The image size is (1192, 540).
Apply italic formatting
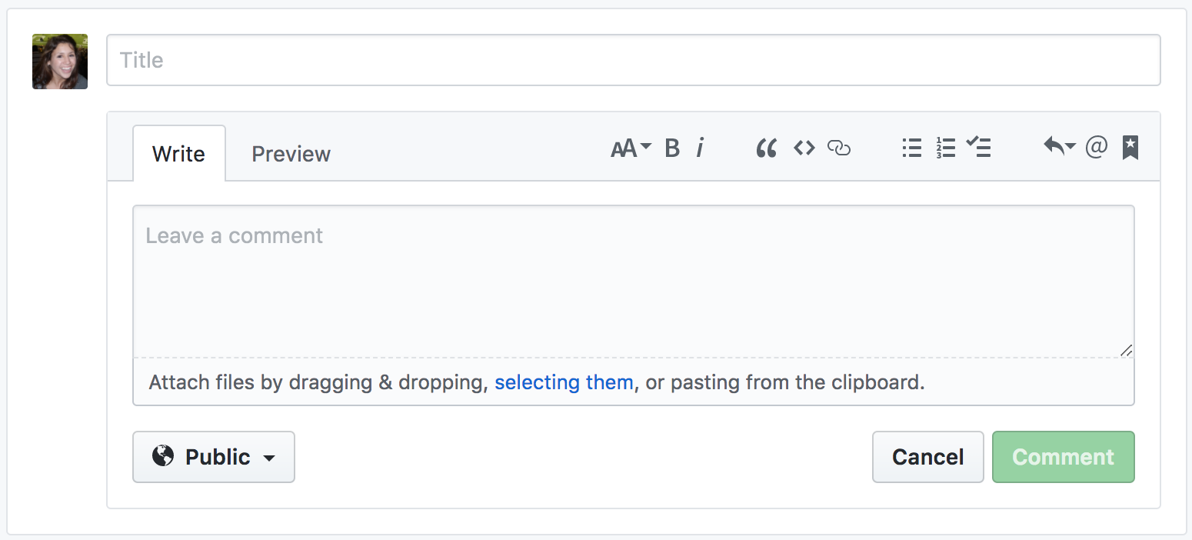coord(700,148)
